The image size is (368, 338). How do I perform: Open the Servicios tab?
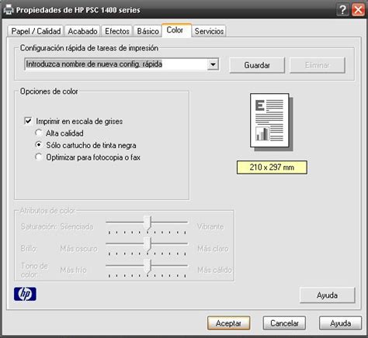209,31
